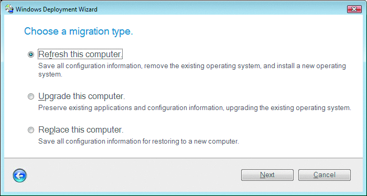Viewport: 367px width, 196px height.
Task: Select the Replace this computer radio circle
Action: pos(31,130)
